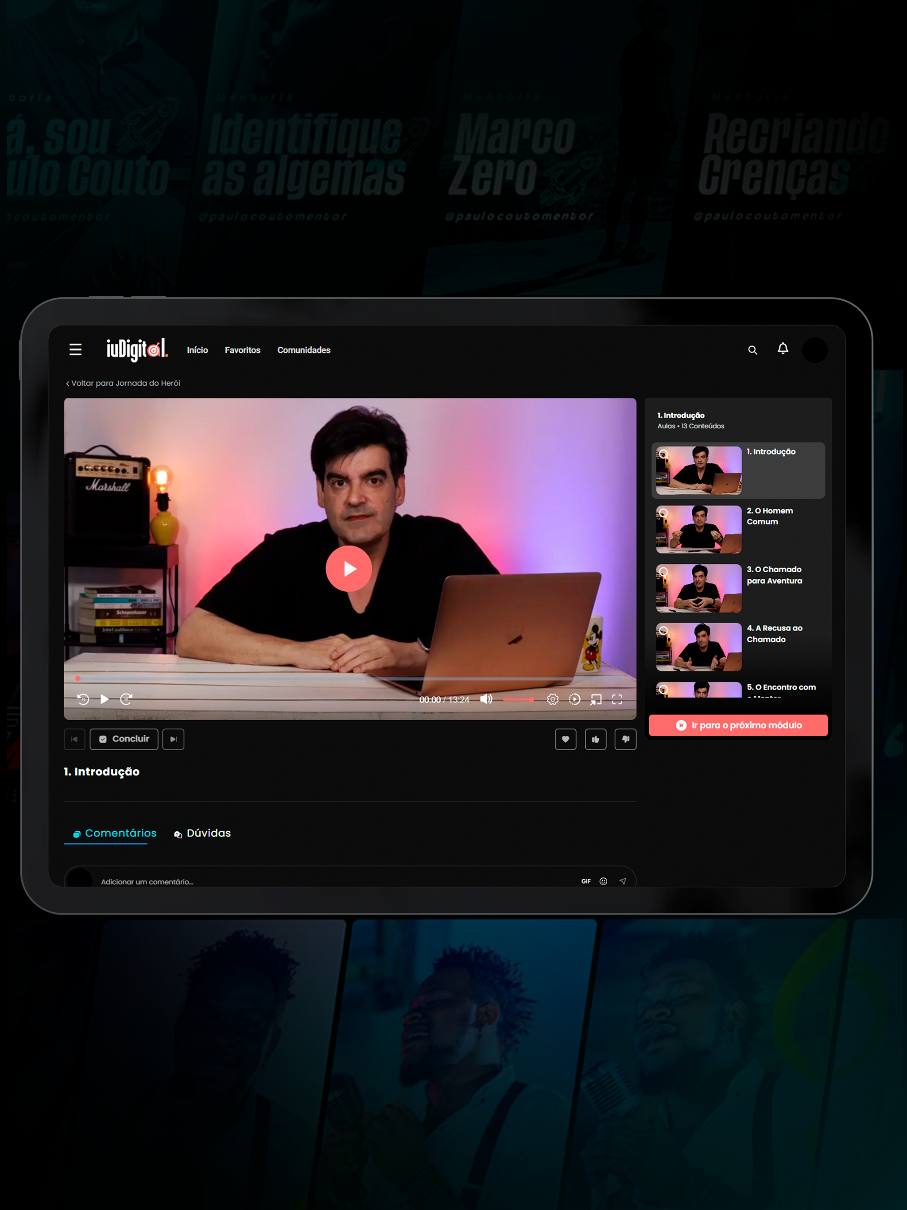Select the 3. O Chamado para Aventura title

pos(775,575)
